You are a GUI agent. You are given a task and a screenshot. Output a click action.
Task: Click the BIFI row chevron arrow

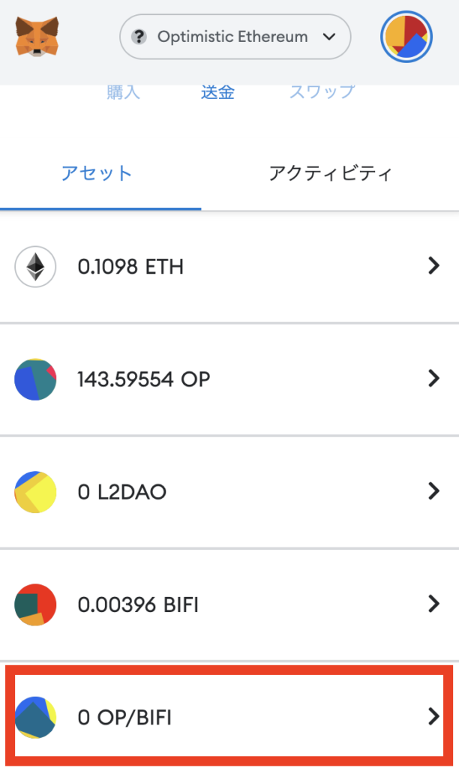[x=433, y=604]
